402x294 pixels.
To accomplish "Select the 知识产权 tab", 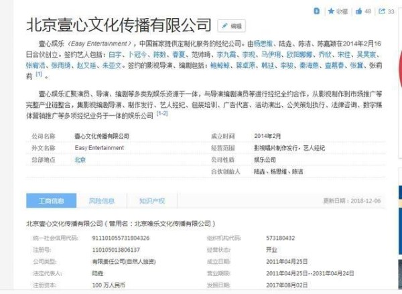I will [151, 200].
